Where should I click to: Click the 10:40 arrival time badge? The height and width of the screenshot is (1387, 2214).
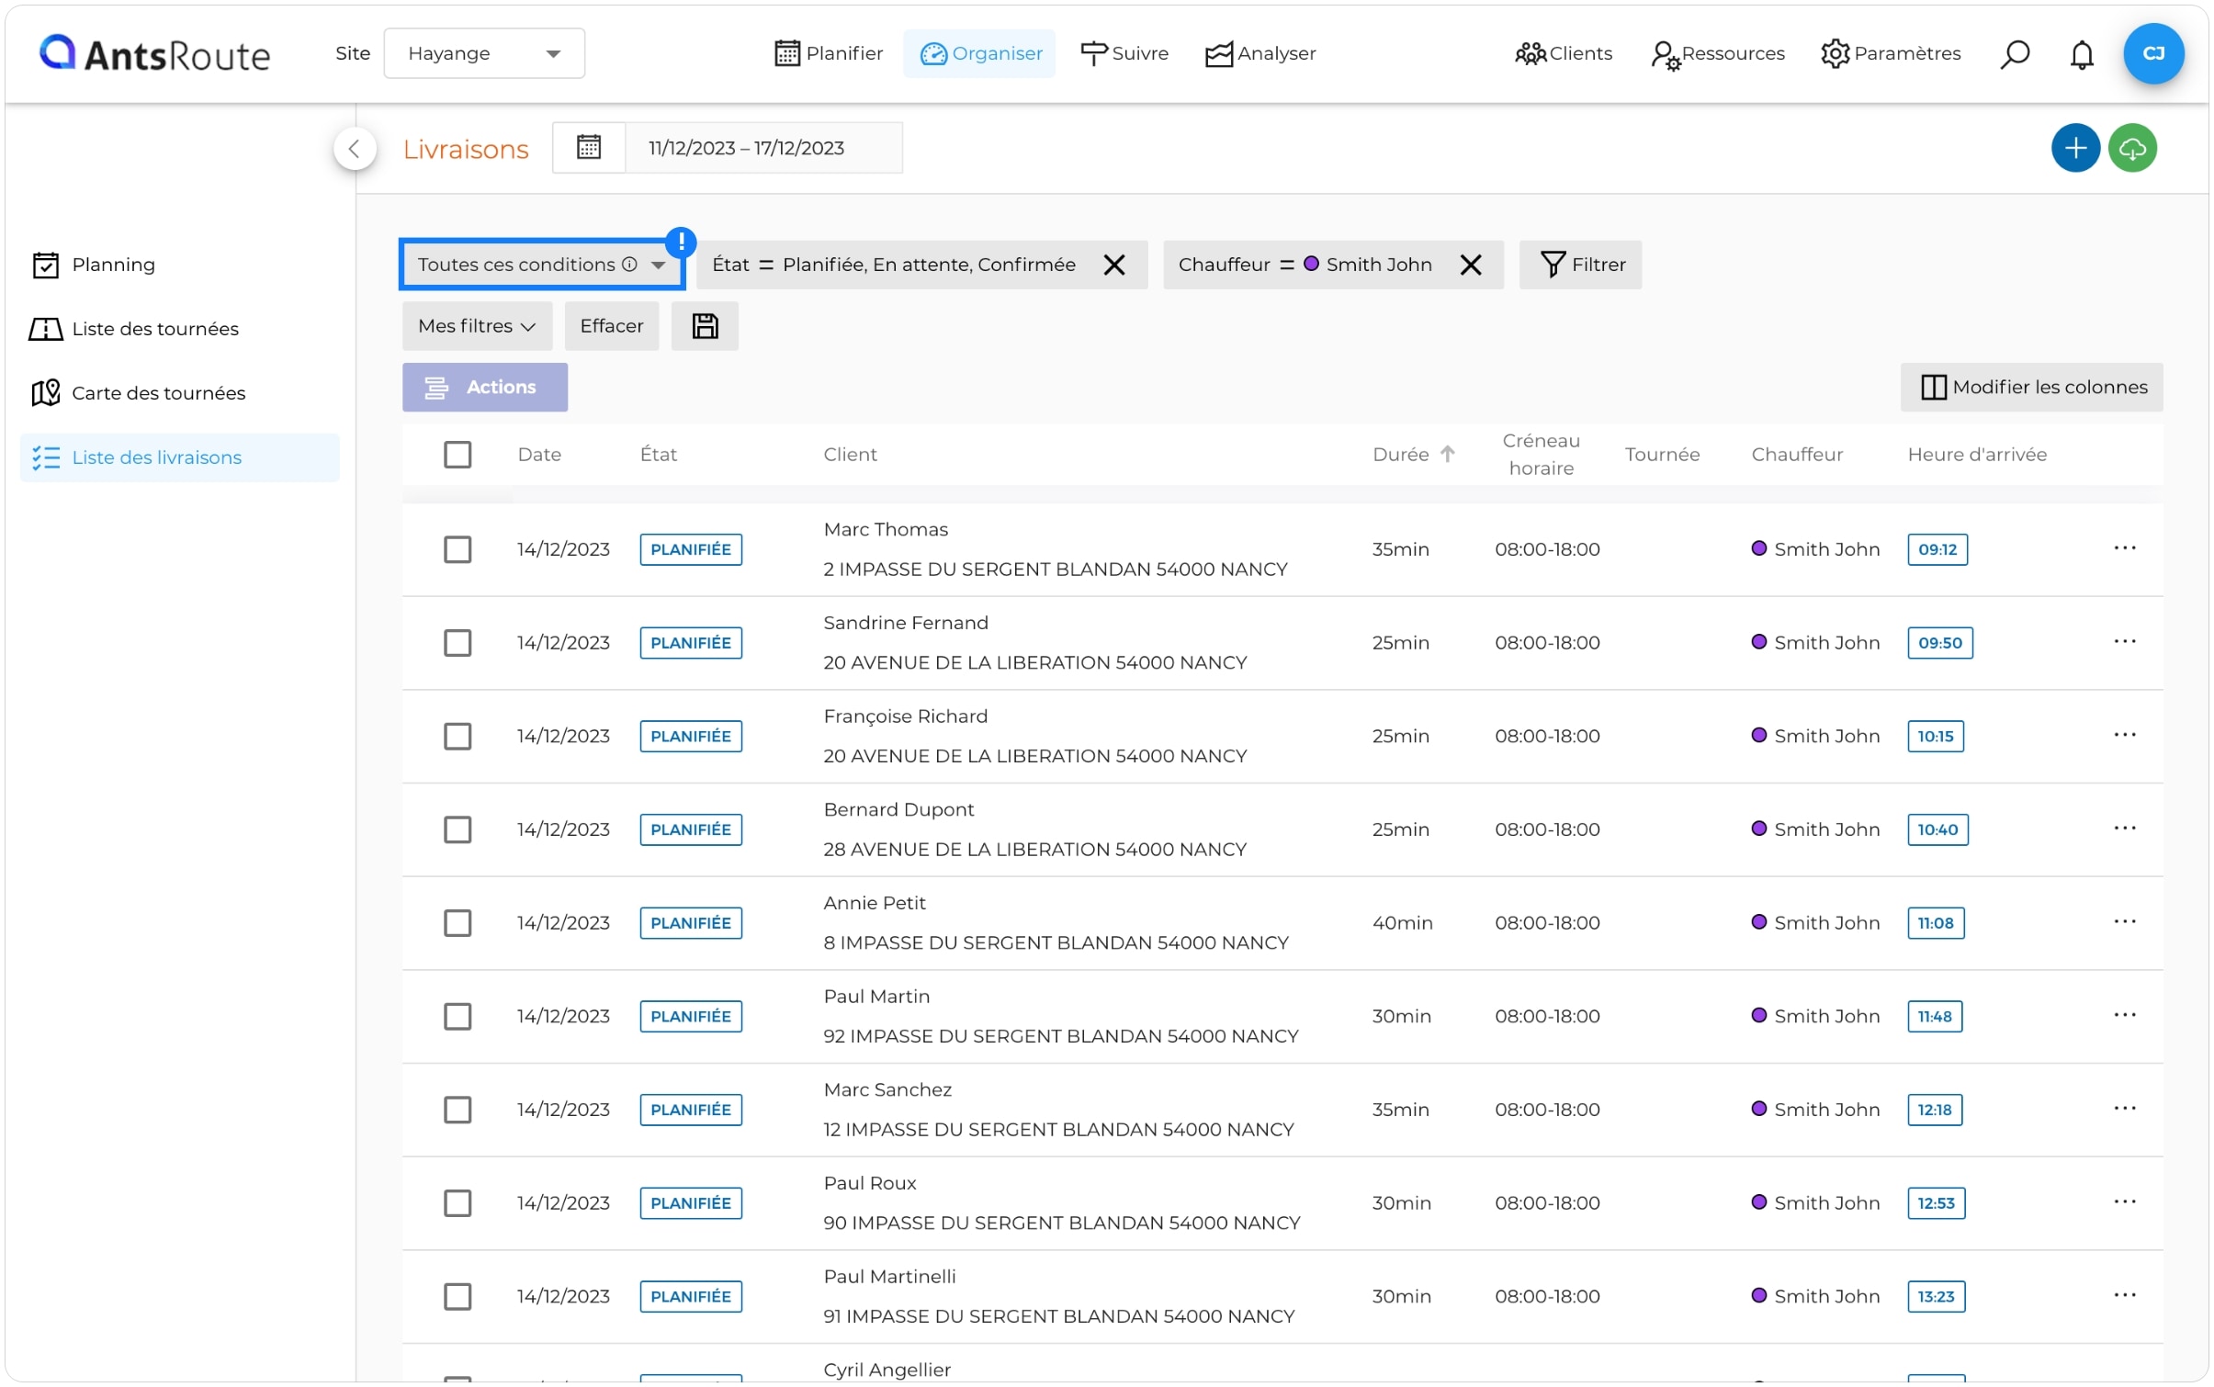click(1937, 829)
